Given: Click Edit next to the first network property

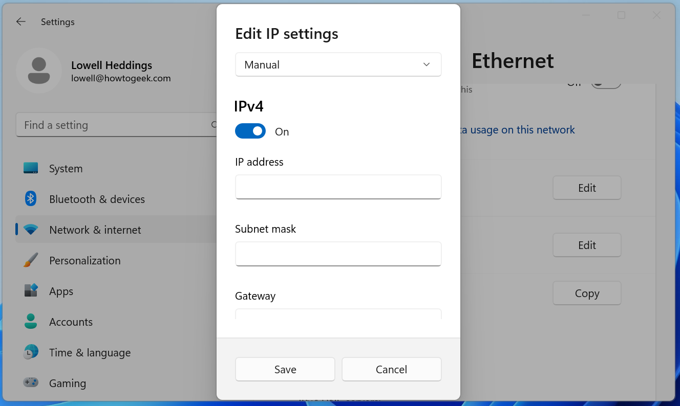Looking at the screenshot, I should pos(587,188).
